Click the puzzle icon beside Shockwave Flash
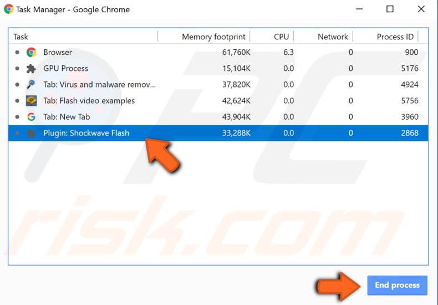438x305 pixels. [31, 133]
